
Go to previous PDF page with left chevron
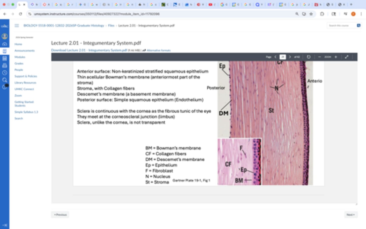[x=275, y=57]
